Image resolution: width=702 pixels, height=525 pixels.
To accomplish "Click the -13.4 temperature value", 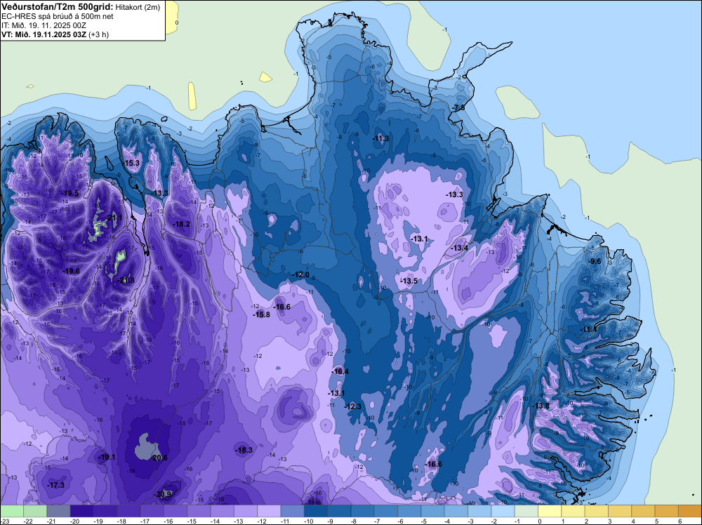I will (459, 248).
